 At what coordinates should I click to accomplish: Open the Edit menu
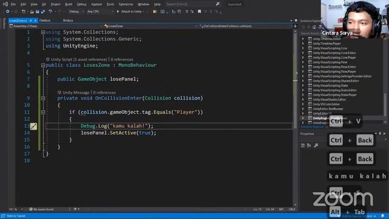23,4
